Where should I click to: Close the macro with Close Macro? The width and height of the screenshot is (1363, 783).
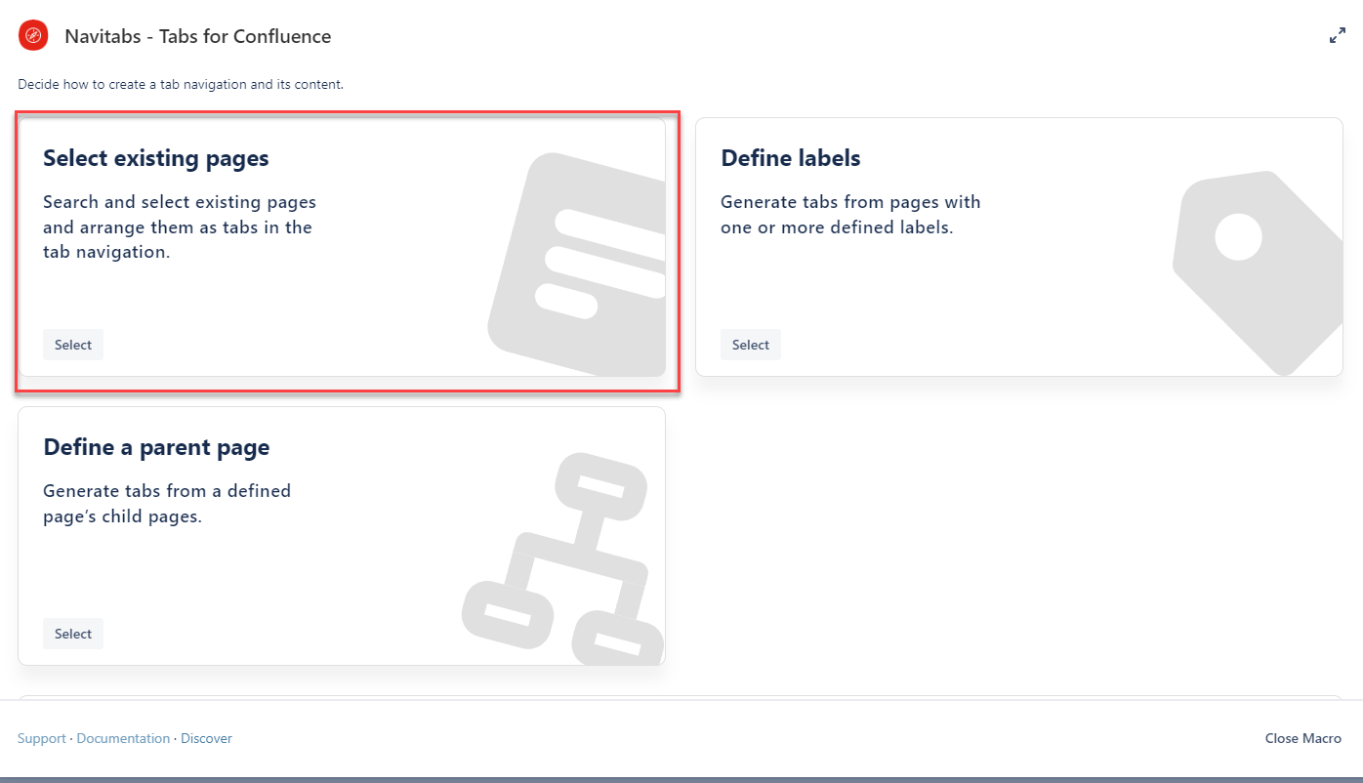tap(1302, 738)
